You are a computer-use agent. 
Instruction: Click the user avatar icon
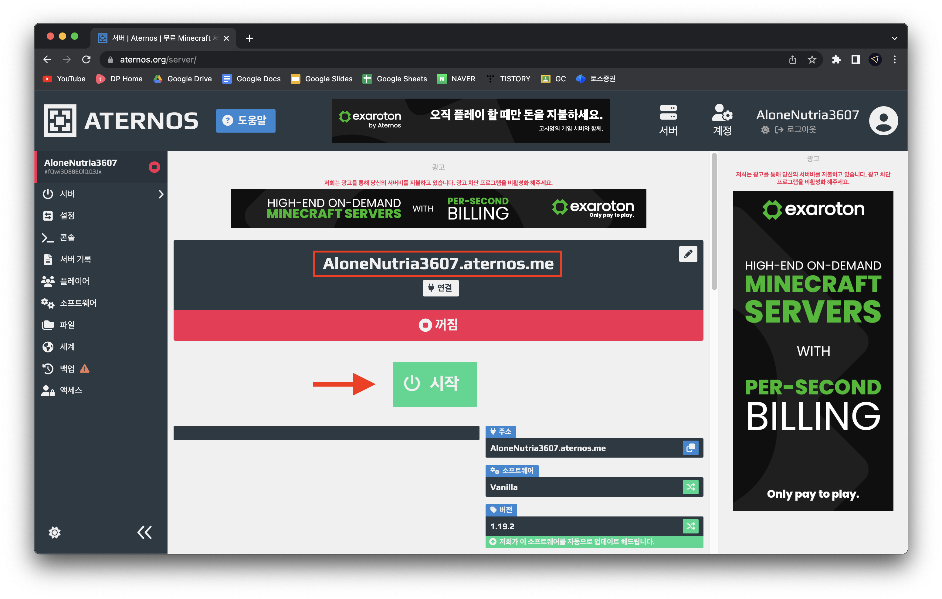(883, 120)
